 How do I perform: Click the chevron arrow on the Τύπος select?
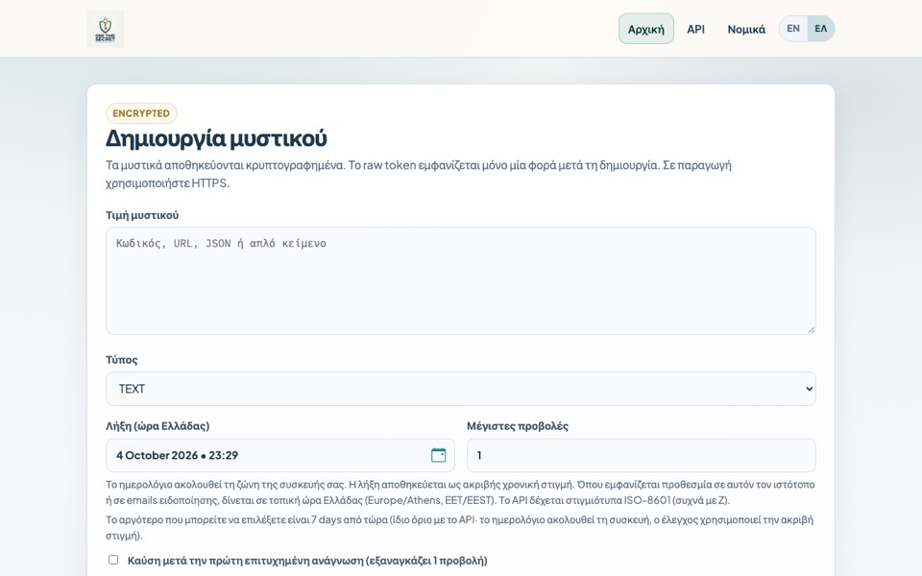pos(809,389)
